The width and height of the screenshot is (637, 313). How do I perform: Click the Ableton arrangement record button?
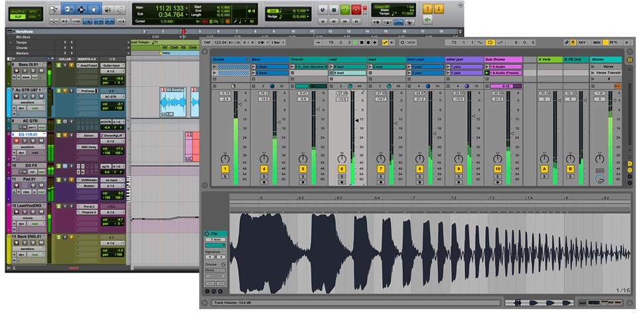tap(368, 42)
